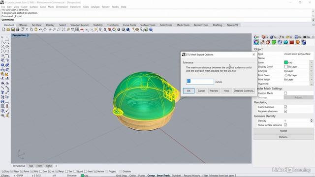Click the Match button in Properties panel
The width and height of the screenshot is (315, 177).
(x=283, y=131)
